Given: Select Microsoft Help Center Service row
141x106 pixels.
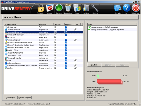Looking at the screenshot, I should click(x=44, y=48).
